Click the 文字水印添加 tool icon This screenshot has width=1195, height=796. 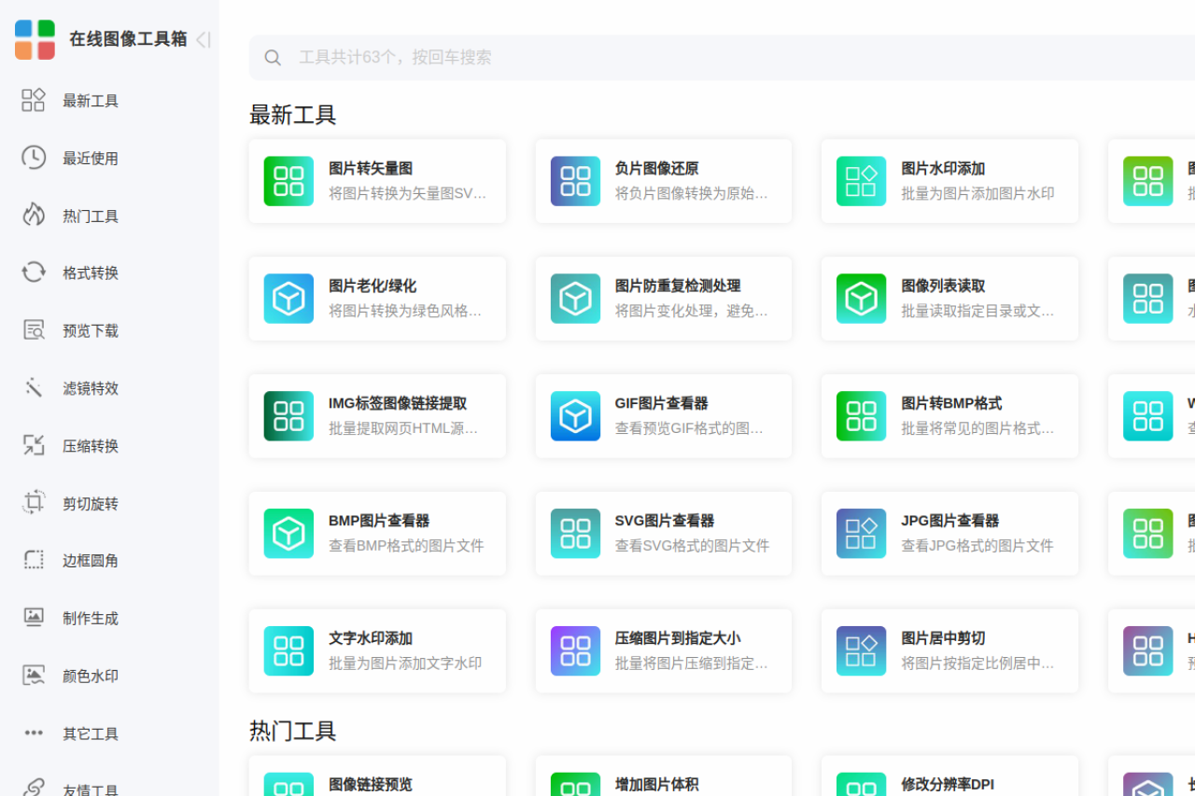288,651
